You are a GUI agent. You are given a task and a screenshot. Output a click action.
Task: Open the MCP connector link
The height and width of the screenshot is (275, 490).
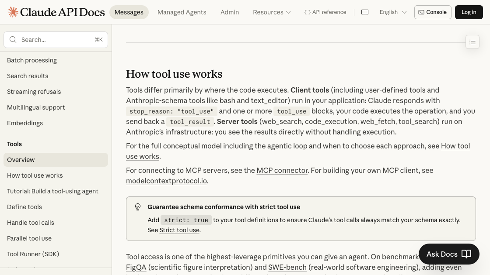(x=282, y=170)
